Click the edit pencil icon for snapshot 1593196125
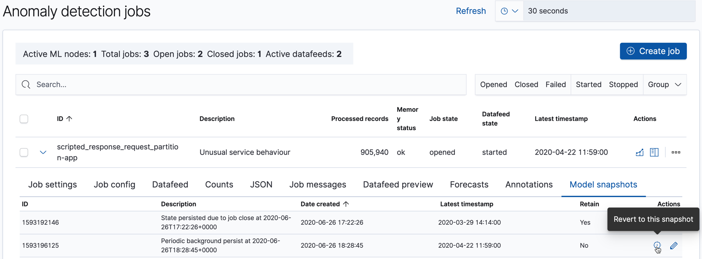Image resolution: width=702 pixels, height=259 pixels. [x=674, y=246]
